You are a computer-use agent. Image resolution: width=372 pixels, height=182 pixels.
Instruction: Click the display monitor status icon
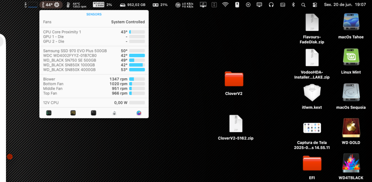click(203, 5)
